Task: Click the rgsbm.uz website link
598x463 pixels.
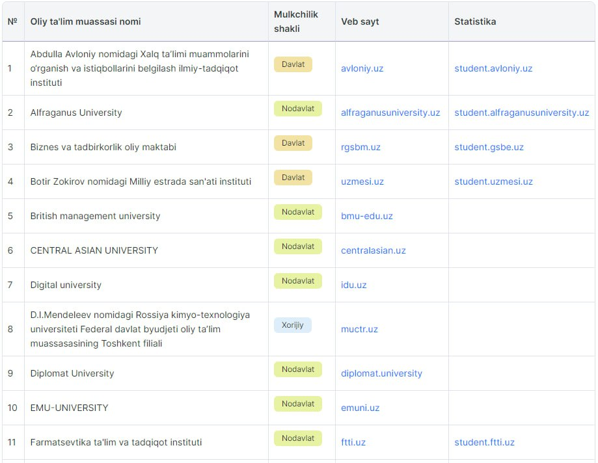Action: (360, 147)
